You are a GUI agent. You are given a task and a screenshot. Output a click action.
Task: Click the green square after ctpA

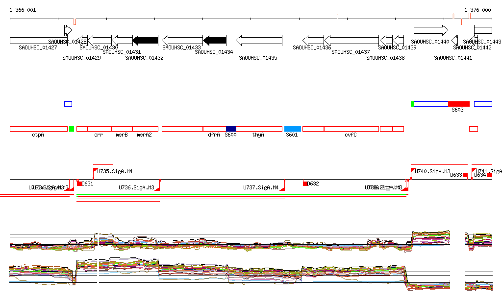tap(72, 129)
